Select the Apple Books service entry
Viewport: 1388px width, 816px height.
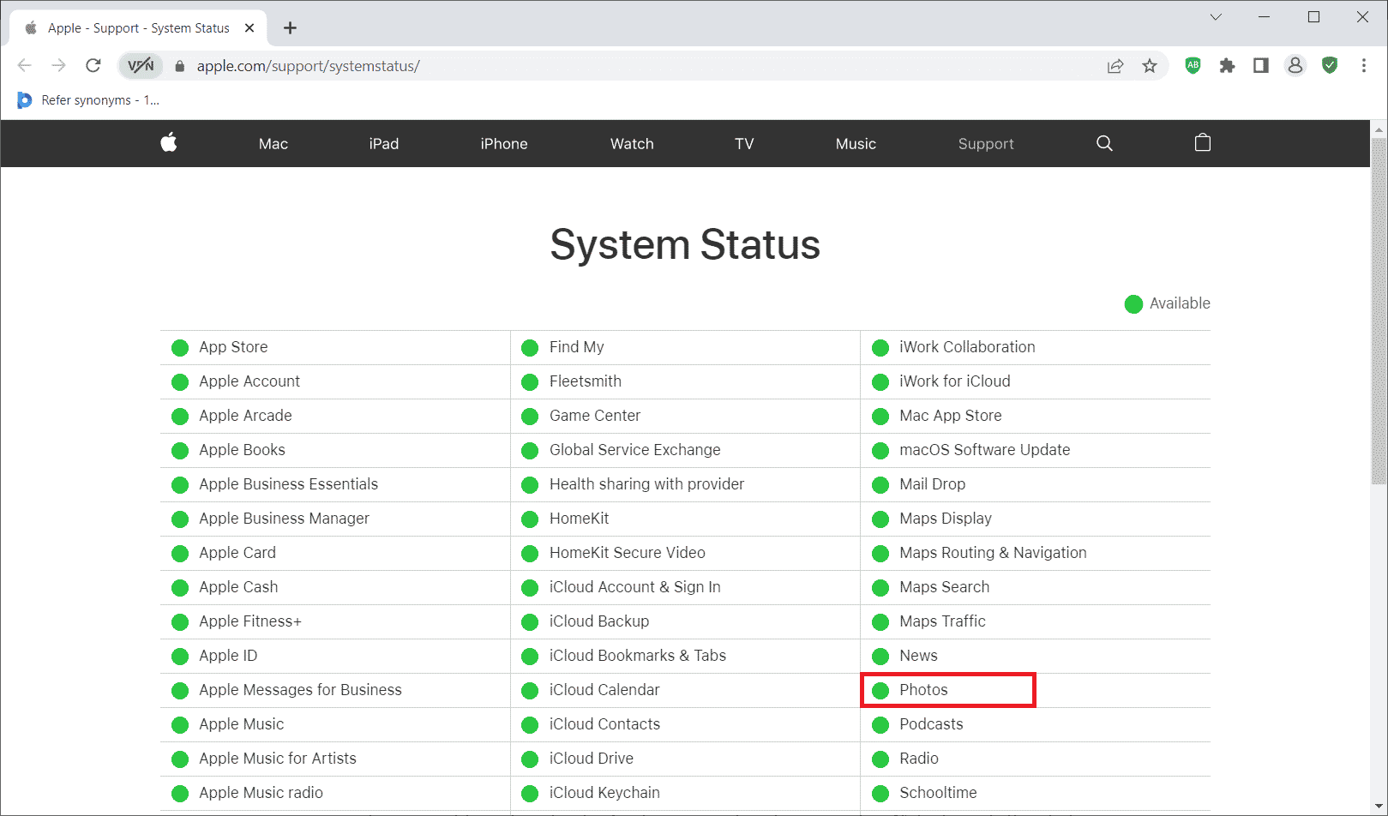(x=242, y=450)
